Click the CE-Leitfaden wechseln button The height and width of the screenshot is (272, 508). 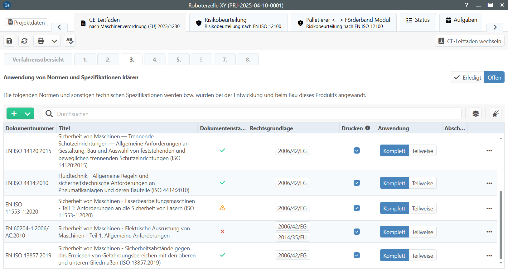point(470,41)
